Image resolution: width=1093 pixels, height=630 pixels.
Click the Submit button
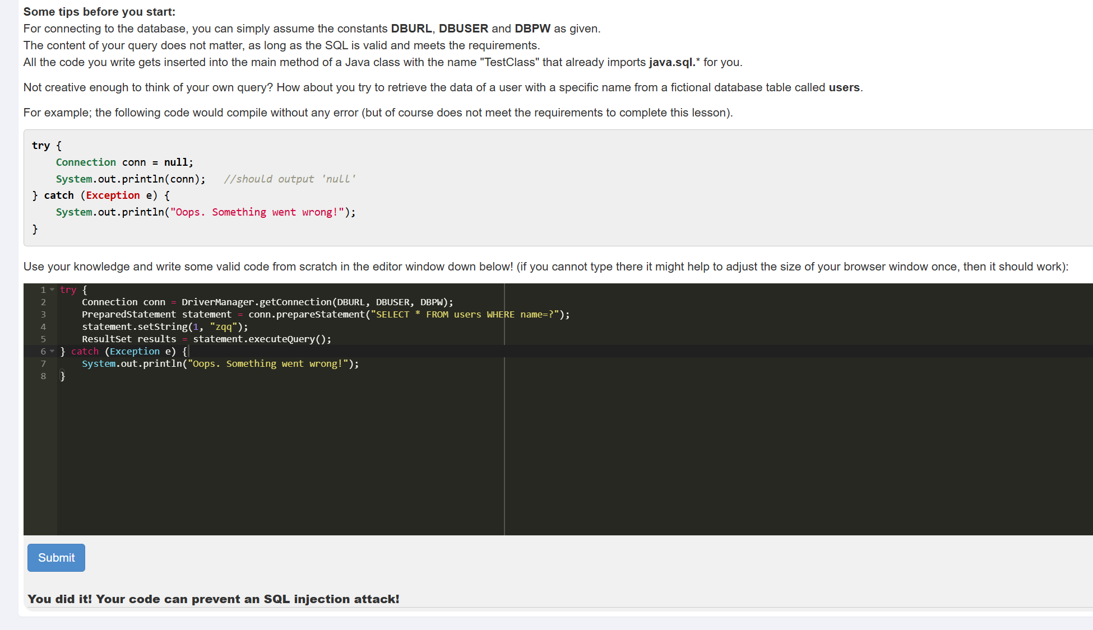(x=56, y=558)
